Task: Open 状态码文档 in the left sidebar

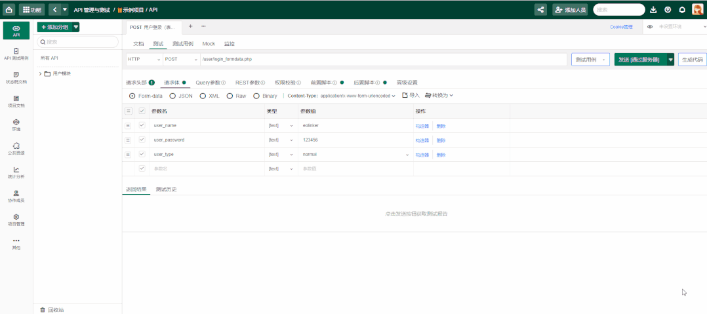Action: coord(16,77)
